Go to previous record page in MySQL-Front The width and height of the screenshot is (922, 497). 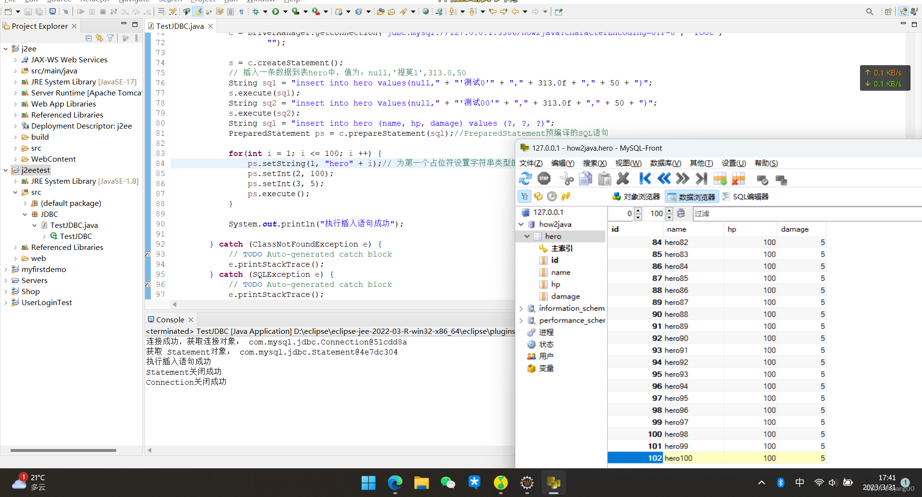664,179
